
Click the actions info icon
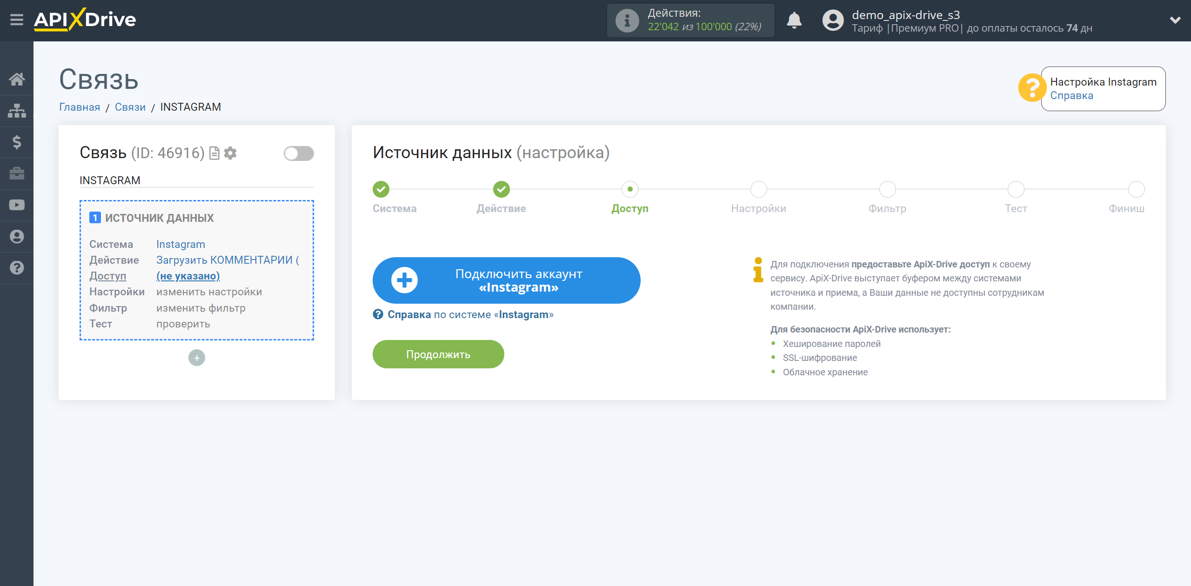click(627, 20)
